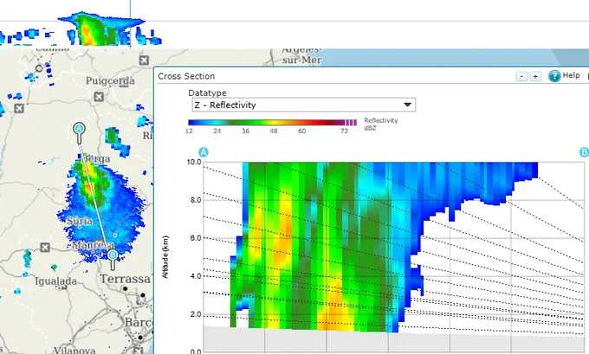589x354 pixels.
Task: Click the plus zoom button in Cross Section panel
Action: point(535,76)
